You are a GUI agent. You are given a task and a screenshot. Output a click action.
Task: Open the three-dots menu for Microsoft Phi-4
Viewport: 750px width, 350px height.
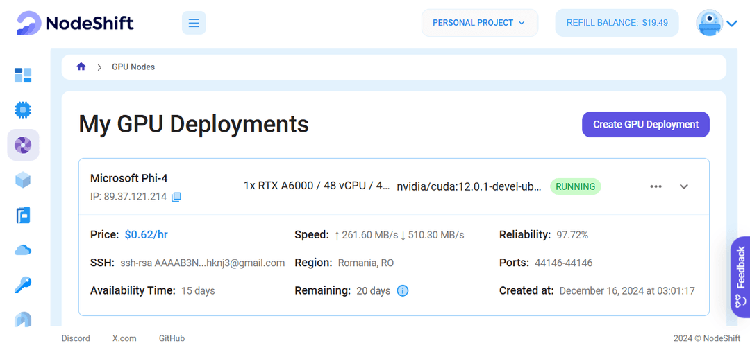click(656, 186)
